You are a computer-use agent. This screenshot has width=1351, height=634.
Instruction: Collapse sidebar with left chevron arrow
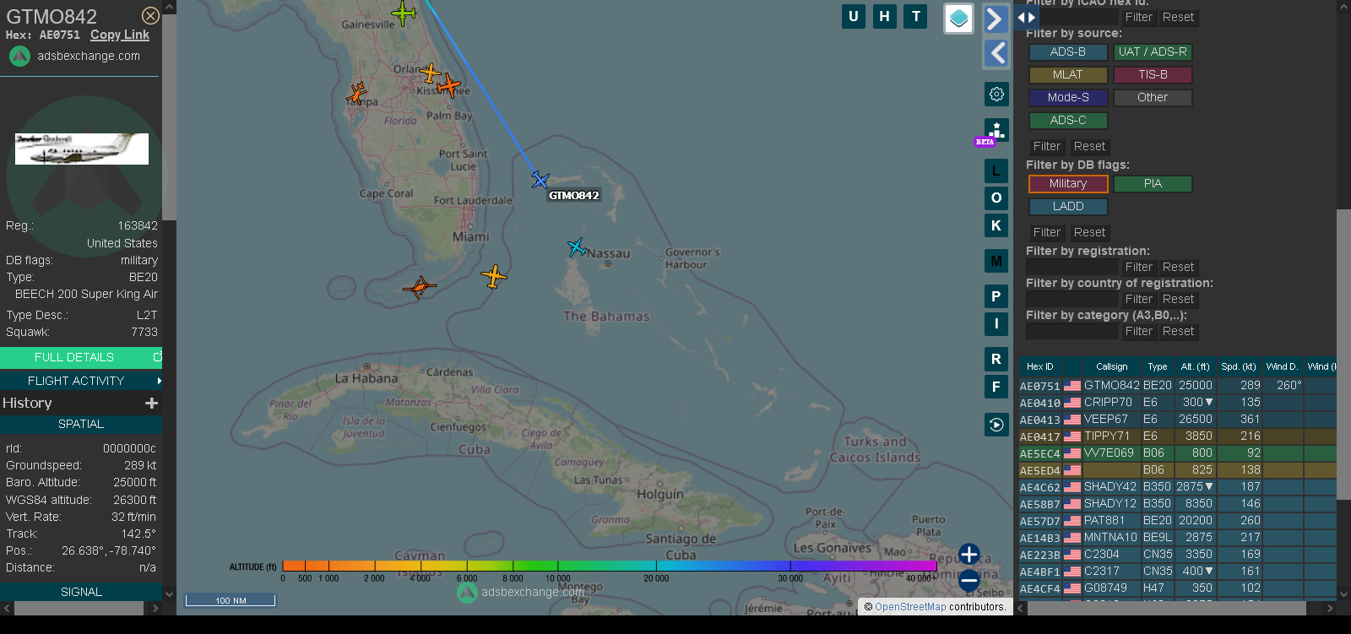pyautogui.click(x=996, y=53)
